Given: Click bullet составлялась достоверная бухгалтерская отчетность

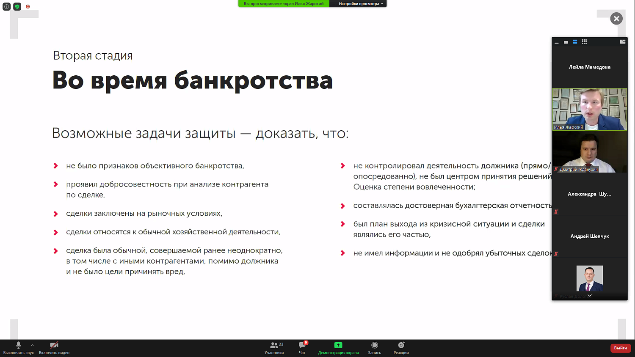Looking at the screenshot, I should pos(453,206).
